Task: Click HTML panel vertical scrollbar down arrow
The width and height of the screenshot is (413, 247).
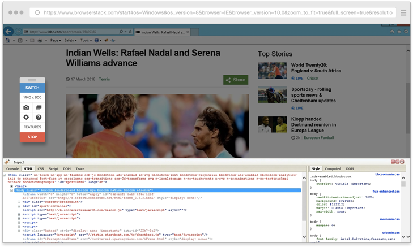Action: tap(304, 237)
